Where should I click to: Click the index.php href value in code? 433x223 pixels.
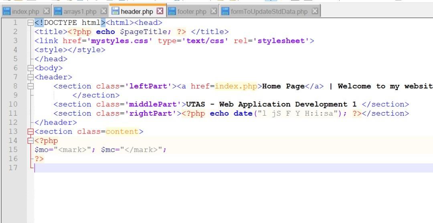tap(236, 86)
